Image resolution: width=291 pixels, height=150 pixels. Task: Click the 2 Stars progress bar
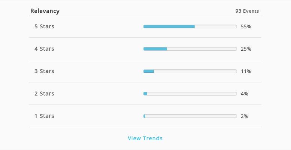click(190, 94)
